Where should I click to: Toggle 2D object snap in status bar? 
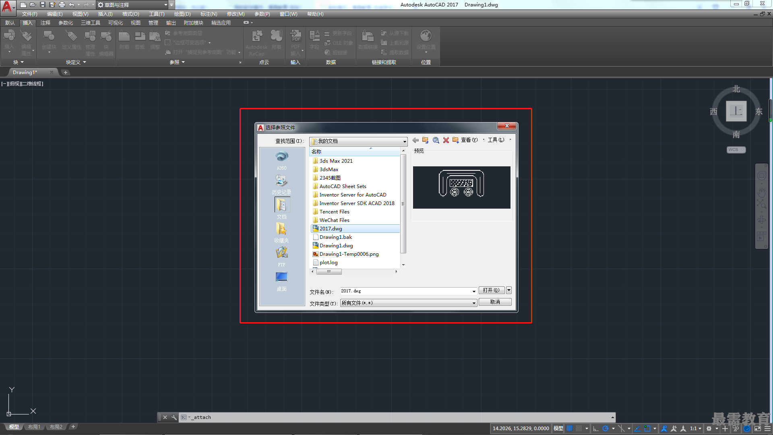(647, 429)
